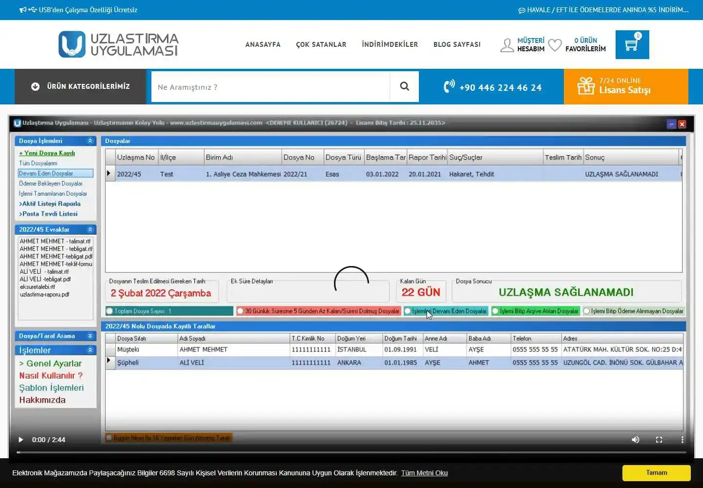
Task: Select İşlemi Tamamlanan Dosyalar in sidebar
Action: point(53,194)
